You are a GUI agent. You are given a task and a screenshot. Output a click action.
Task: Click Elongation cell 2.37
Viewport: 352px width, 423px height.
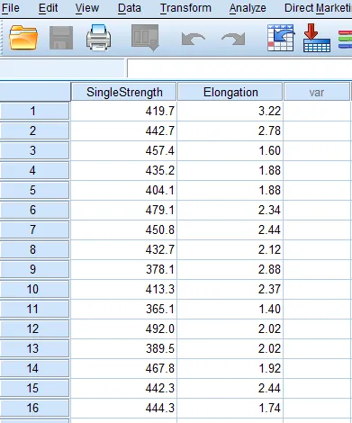[x=230, y=289]
